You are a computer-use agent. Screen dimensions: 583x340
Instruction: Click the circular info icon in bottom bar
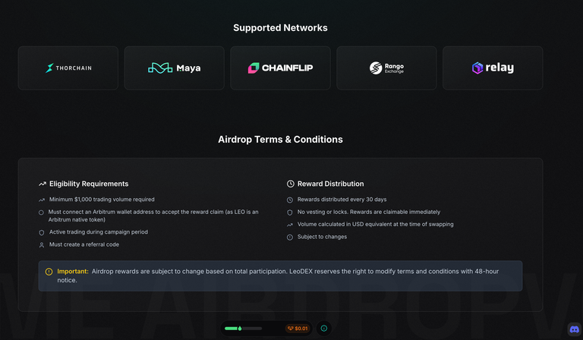324,328
